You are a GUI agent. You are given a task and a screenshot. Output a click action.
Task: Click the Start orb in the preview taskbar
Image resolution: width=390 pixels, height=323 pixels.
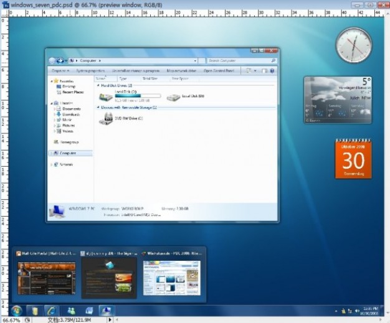click(x=17, y=311)
